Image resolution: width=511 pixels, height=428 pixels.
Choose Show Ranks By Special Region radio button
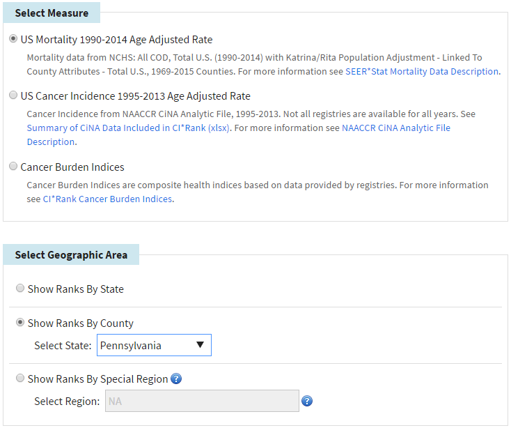20,379
